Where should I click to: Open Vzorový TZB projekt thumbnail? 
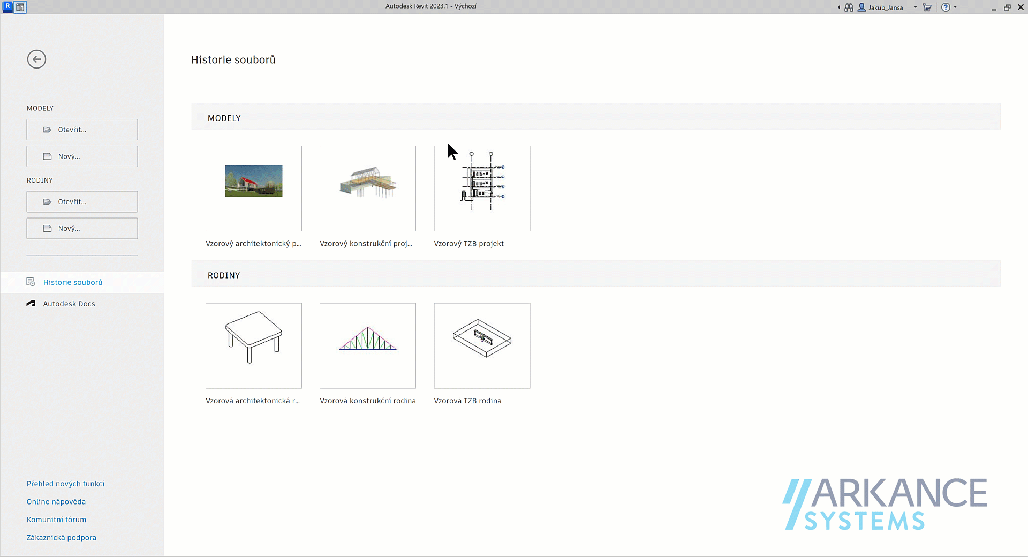[x=482, y=189]
